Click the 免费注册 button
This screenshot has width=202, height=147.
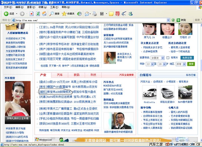tap(187, 58)
